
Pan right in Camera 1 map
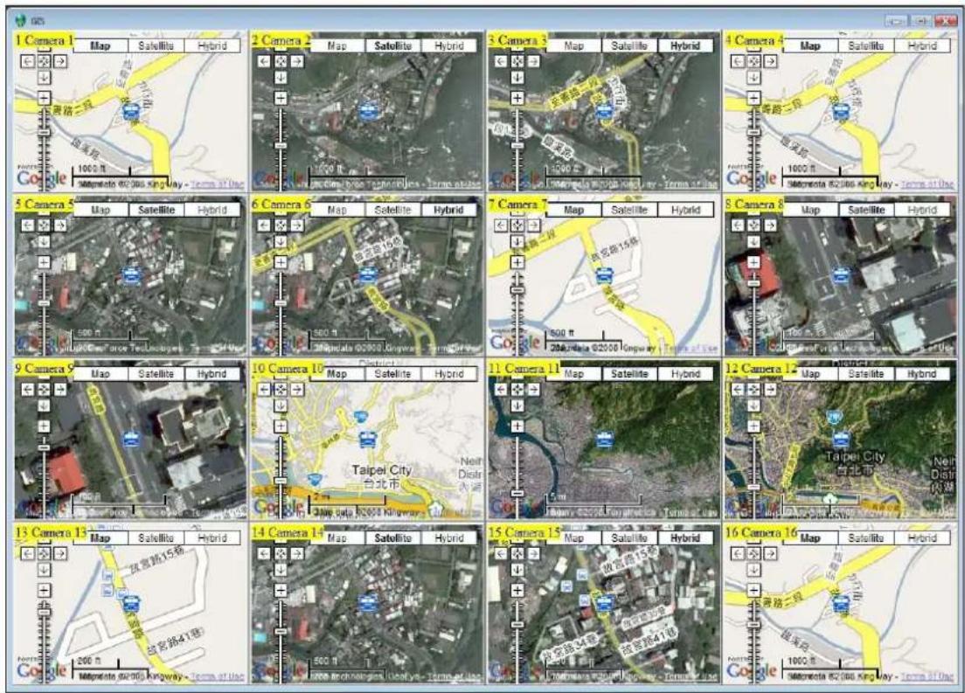pos(60,61)
